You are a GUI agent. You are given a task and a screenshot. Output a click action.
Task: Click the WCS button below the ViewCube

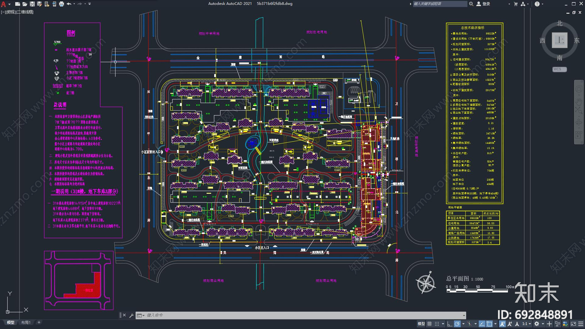coord(559,69)
